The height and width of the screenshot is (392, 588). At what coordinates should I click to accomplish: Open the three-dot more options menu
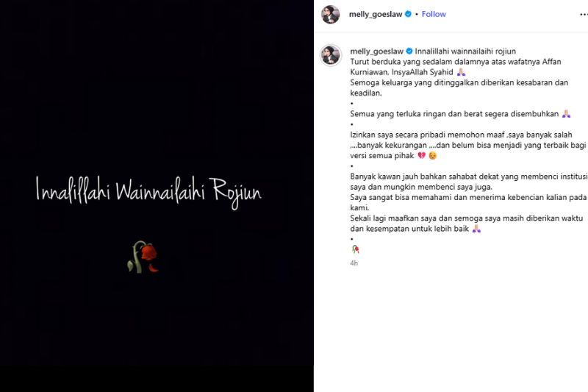click(x=584, y=14)
